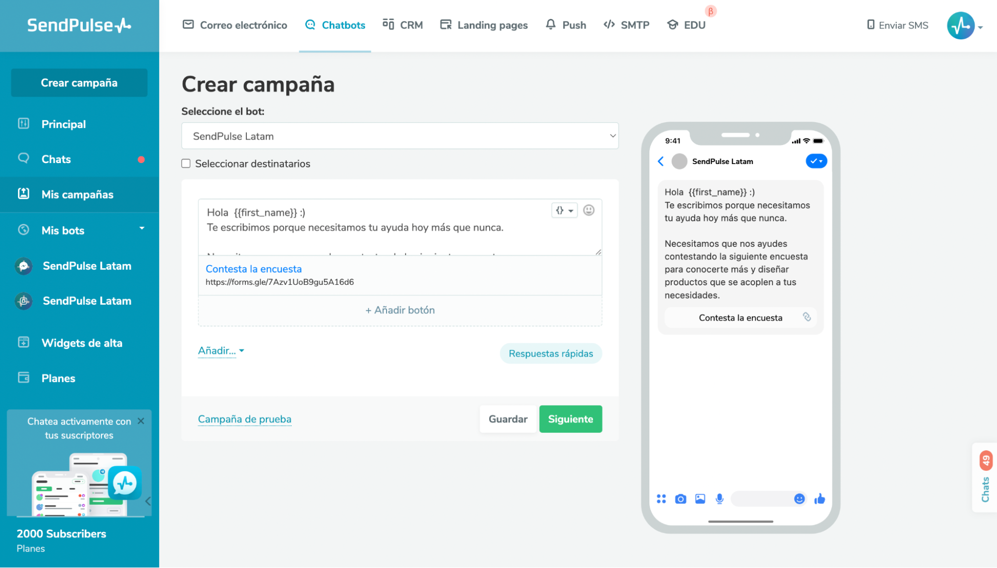
Task: Open the emoji picker in message editor
Action: [589, 210]
